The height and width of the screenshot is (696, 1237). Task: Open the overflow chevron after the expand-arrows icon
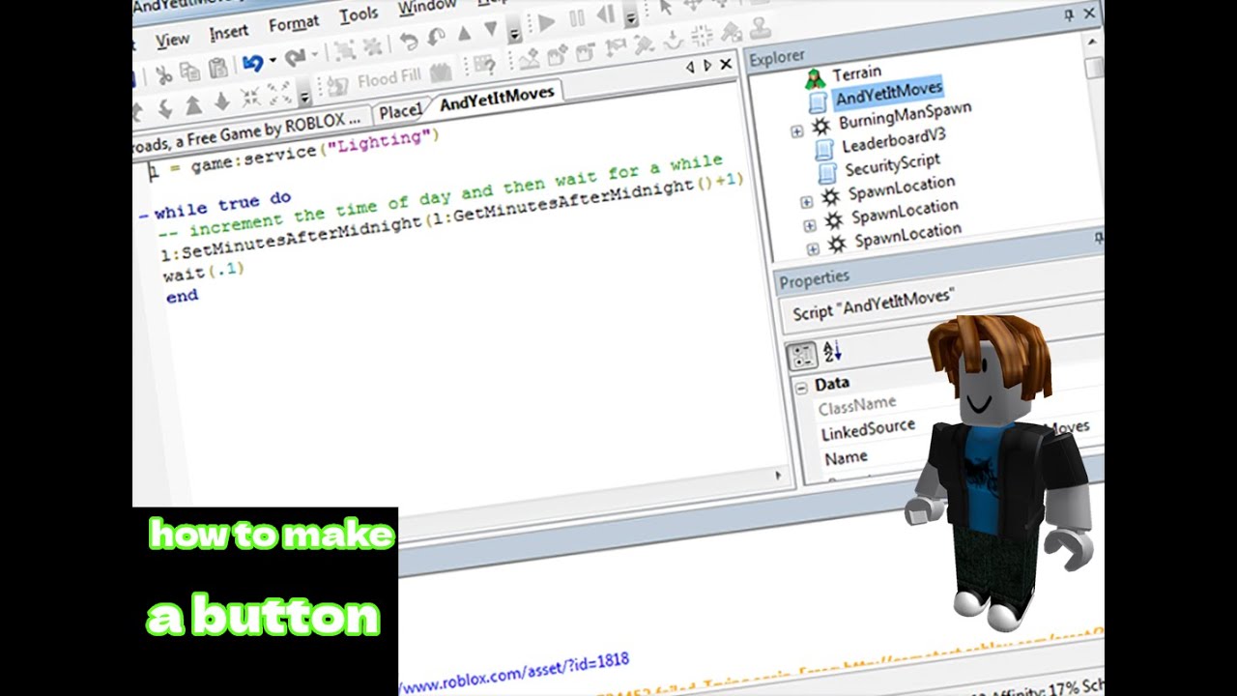(304, 96)
